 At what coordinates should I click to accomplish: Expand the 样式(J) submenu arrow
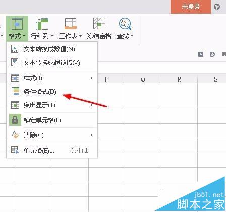92,78
